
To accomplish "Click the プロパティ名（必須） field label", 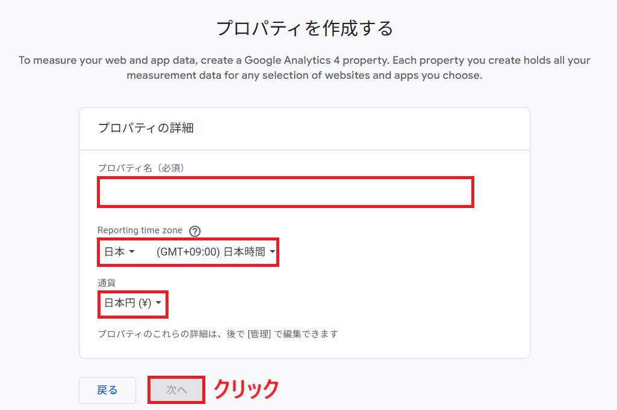I will coord(141,168).
